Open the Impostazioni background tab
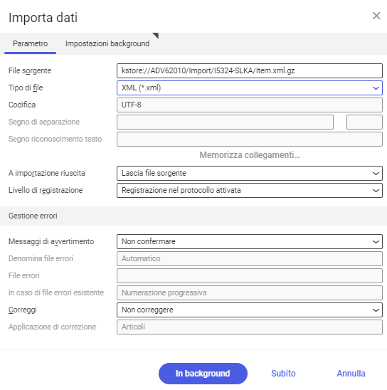 click(x=107, y=43)
